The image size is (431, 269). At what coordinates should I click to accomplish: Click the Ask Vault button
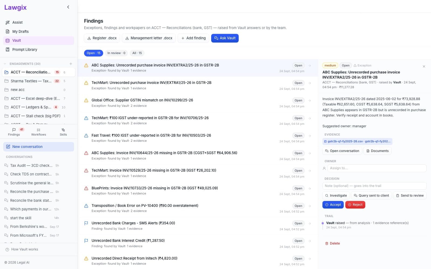click(x=225, y=38)
